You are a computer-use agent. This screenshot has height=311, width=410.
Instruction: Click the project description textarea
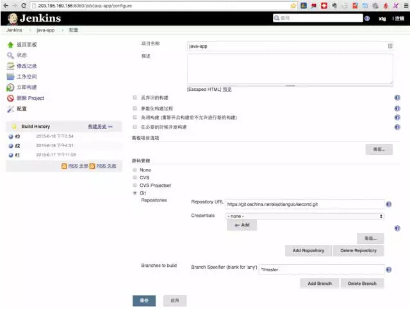click(x=290, y=69)
